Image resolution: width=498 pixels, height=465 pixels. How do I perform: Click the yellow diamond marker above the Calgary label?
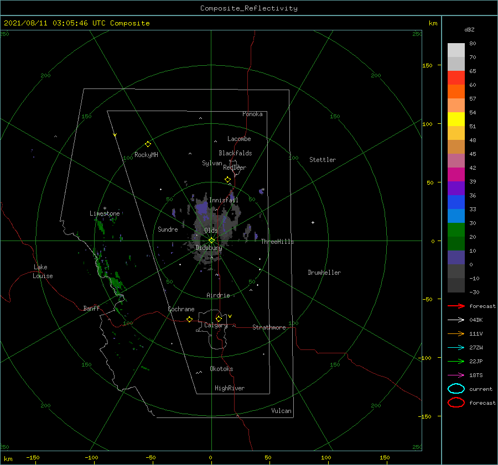[x=219, y=318]
